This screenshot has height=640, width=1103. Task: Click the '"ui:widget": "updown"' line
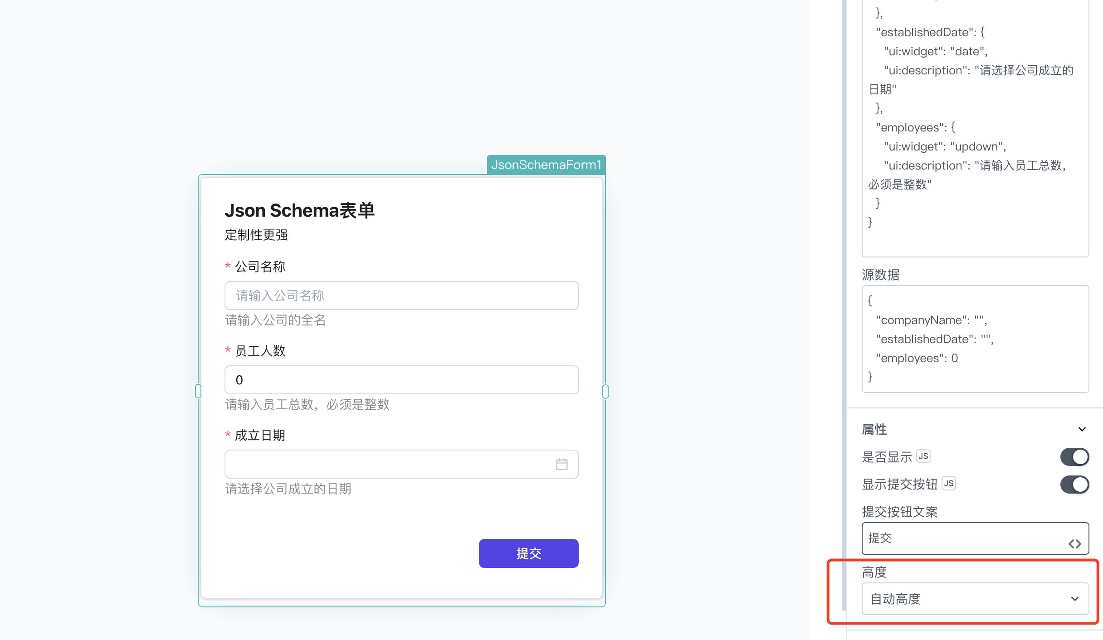point(945,146)
